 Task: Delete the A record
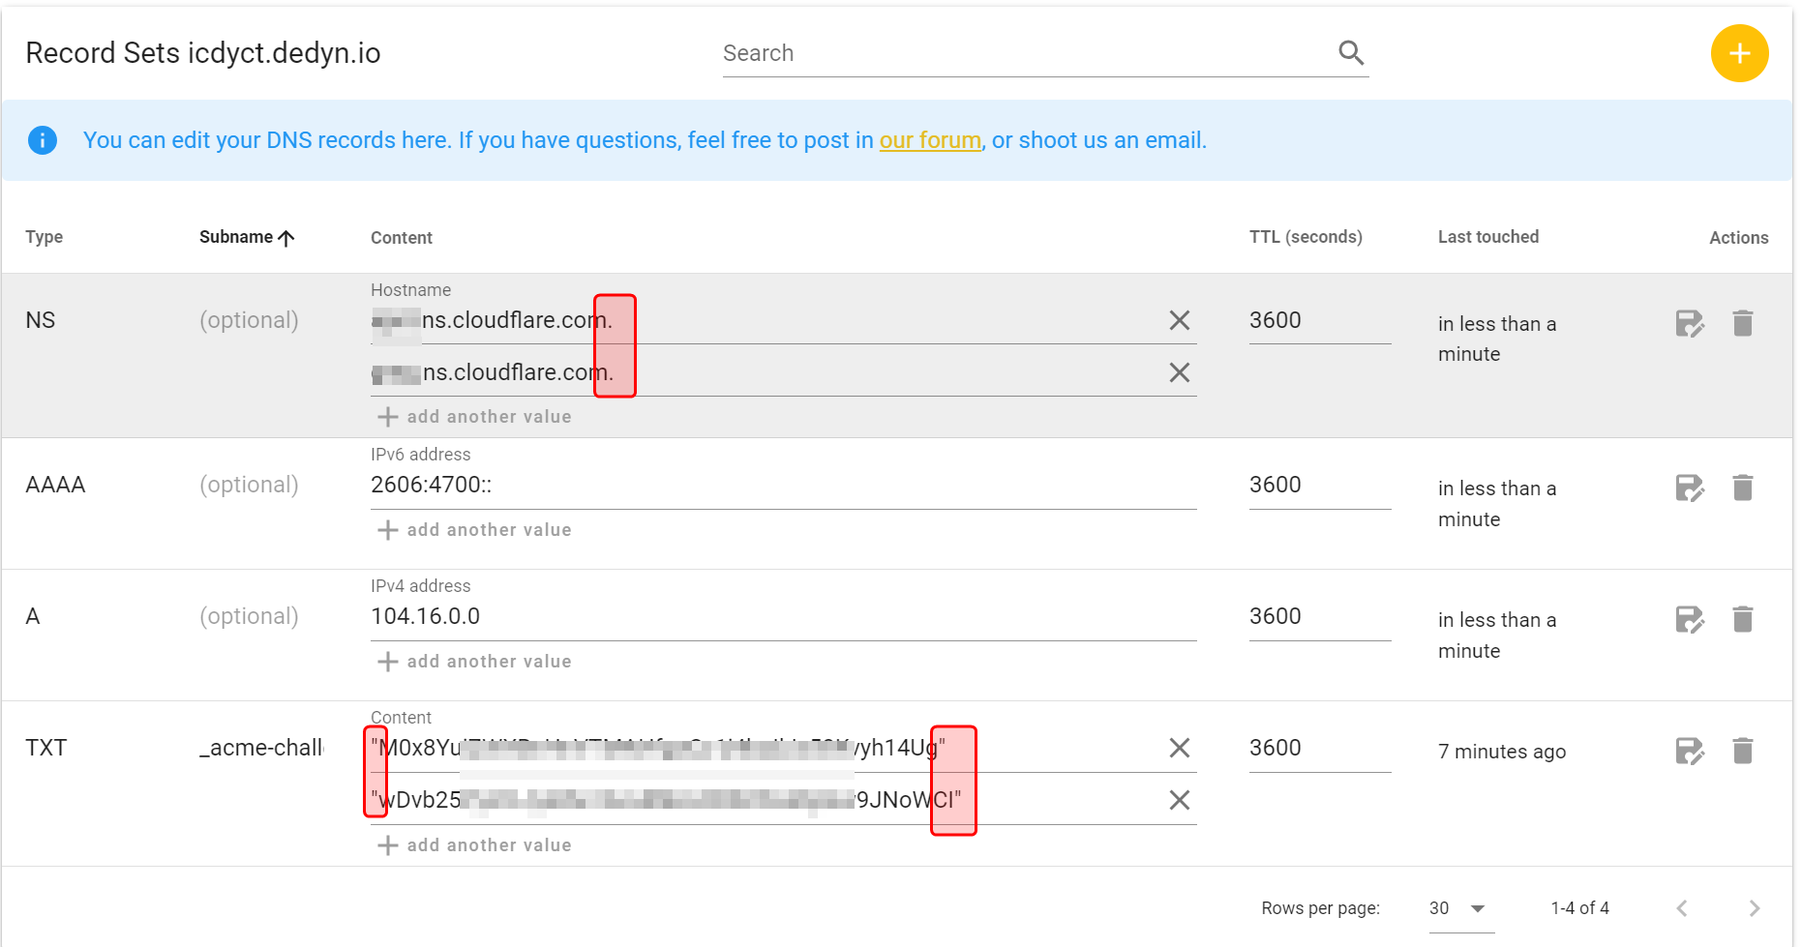point(1742,619)
